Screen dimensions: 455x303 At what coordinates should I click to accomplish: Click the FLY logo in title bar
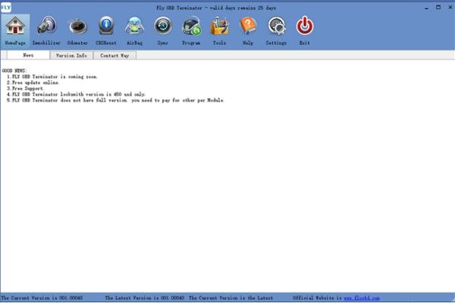coord(5,6)
